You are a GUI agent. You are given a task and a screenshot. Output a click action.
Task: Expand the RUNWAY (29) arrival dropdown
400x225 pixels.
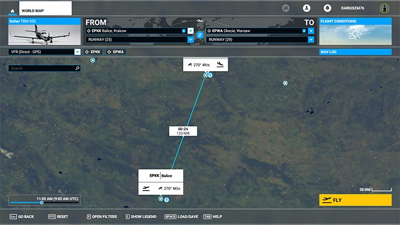point(311,39)
